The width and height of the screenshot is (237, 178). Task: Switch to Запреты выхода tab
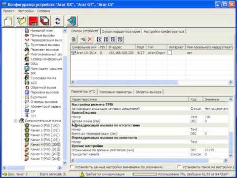click(149, 92)
